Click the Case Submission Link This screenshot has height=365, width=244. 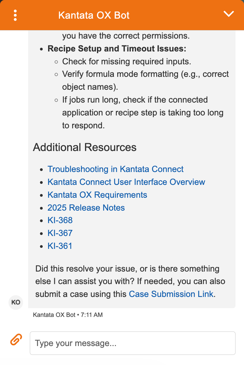(171, 294)
